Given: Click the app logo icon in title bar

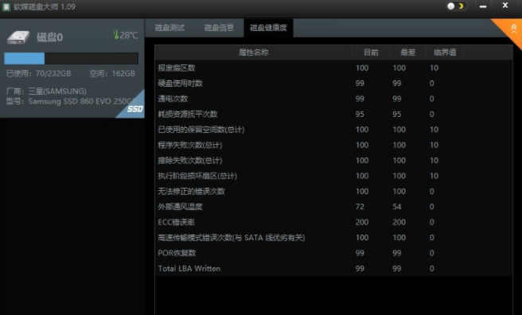Looking at the screenshot, I should tap(6, 7).
